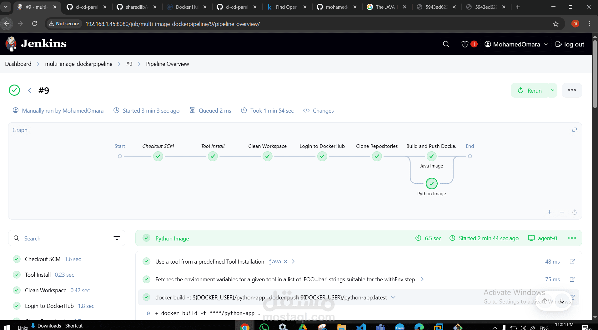Click the Not secure site info chip
Image resolution: width=598 pixels, height=330 pixels.
[x=64, y=24]
